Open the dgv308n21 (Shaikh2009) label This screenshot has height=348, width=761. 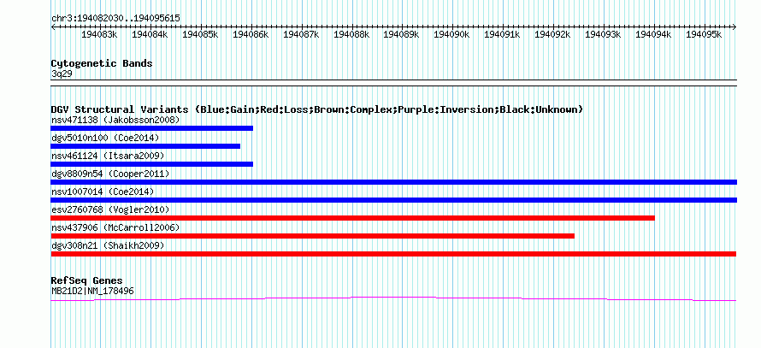[107, 245]
